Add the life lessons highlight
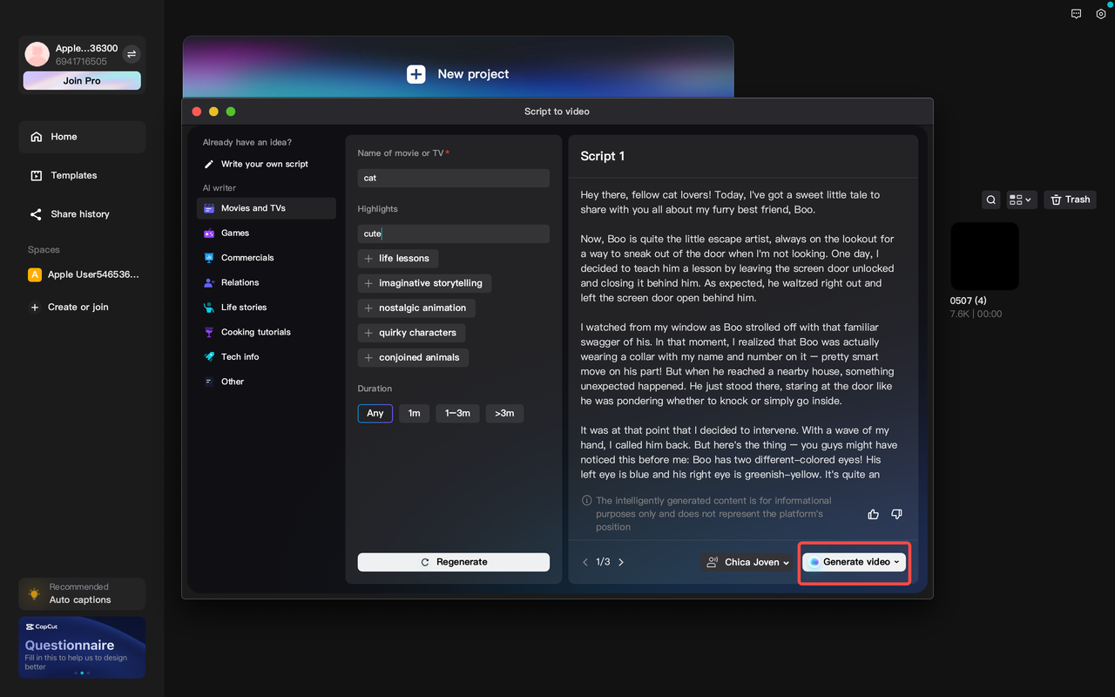This screenshot has height=697, width=1115. (x=398, y=259)
